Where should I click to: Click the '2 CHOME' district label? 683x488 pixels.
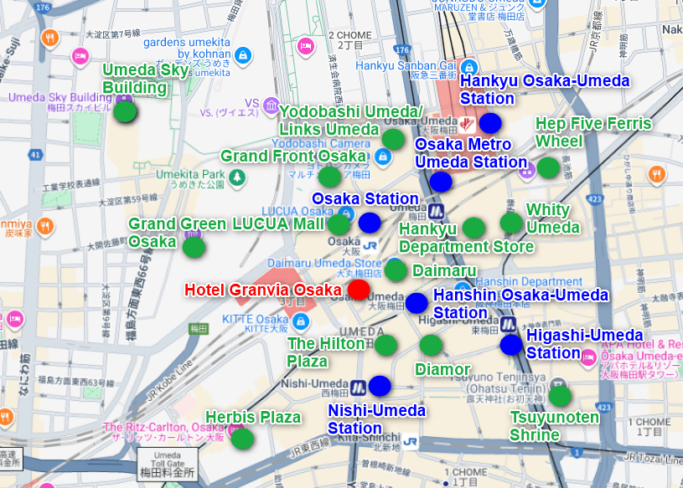pos(350,35)
